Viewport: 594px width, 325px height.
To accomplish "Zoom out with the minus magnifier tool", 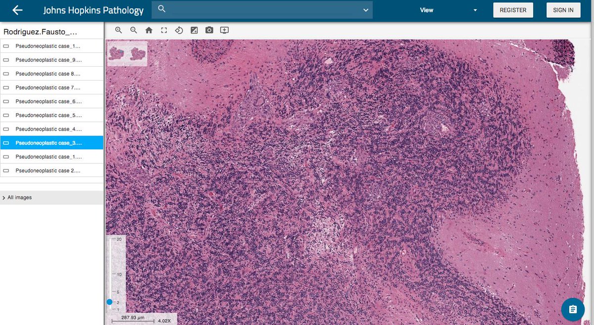I will pyautogui.click(x=133, y=30).
